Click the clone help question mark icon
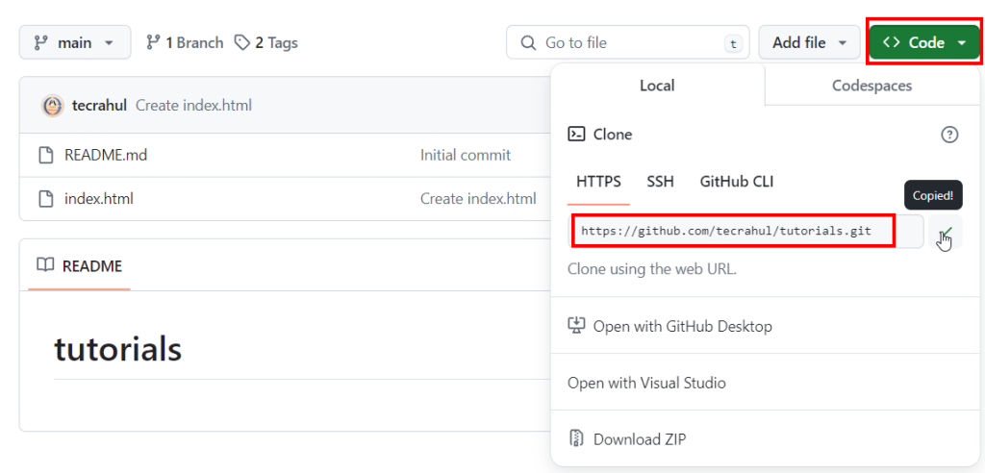 [x=949, y=135]
